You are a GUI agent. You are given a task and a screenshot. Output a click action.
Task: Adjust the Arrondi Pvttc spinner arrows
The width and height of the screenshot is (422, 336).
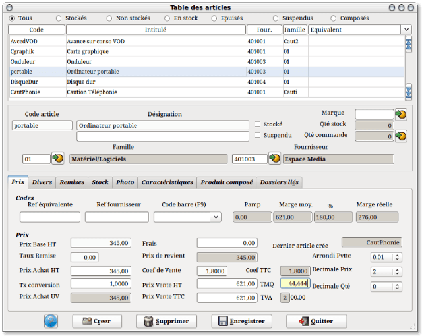tap(397, 257)
